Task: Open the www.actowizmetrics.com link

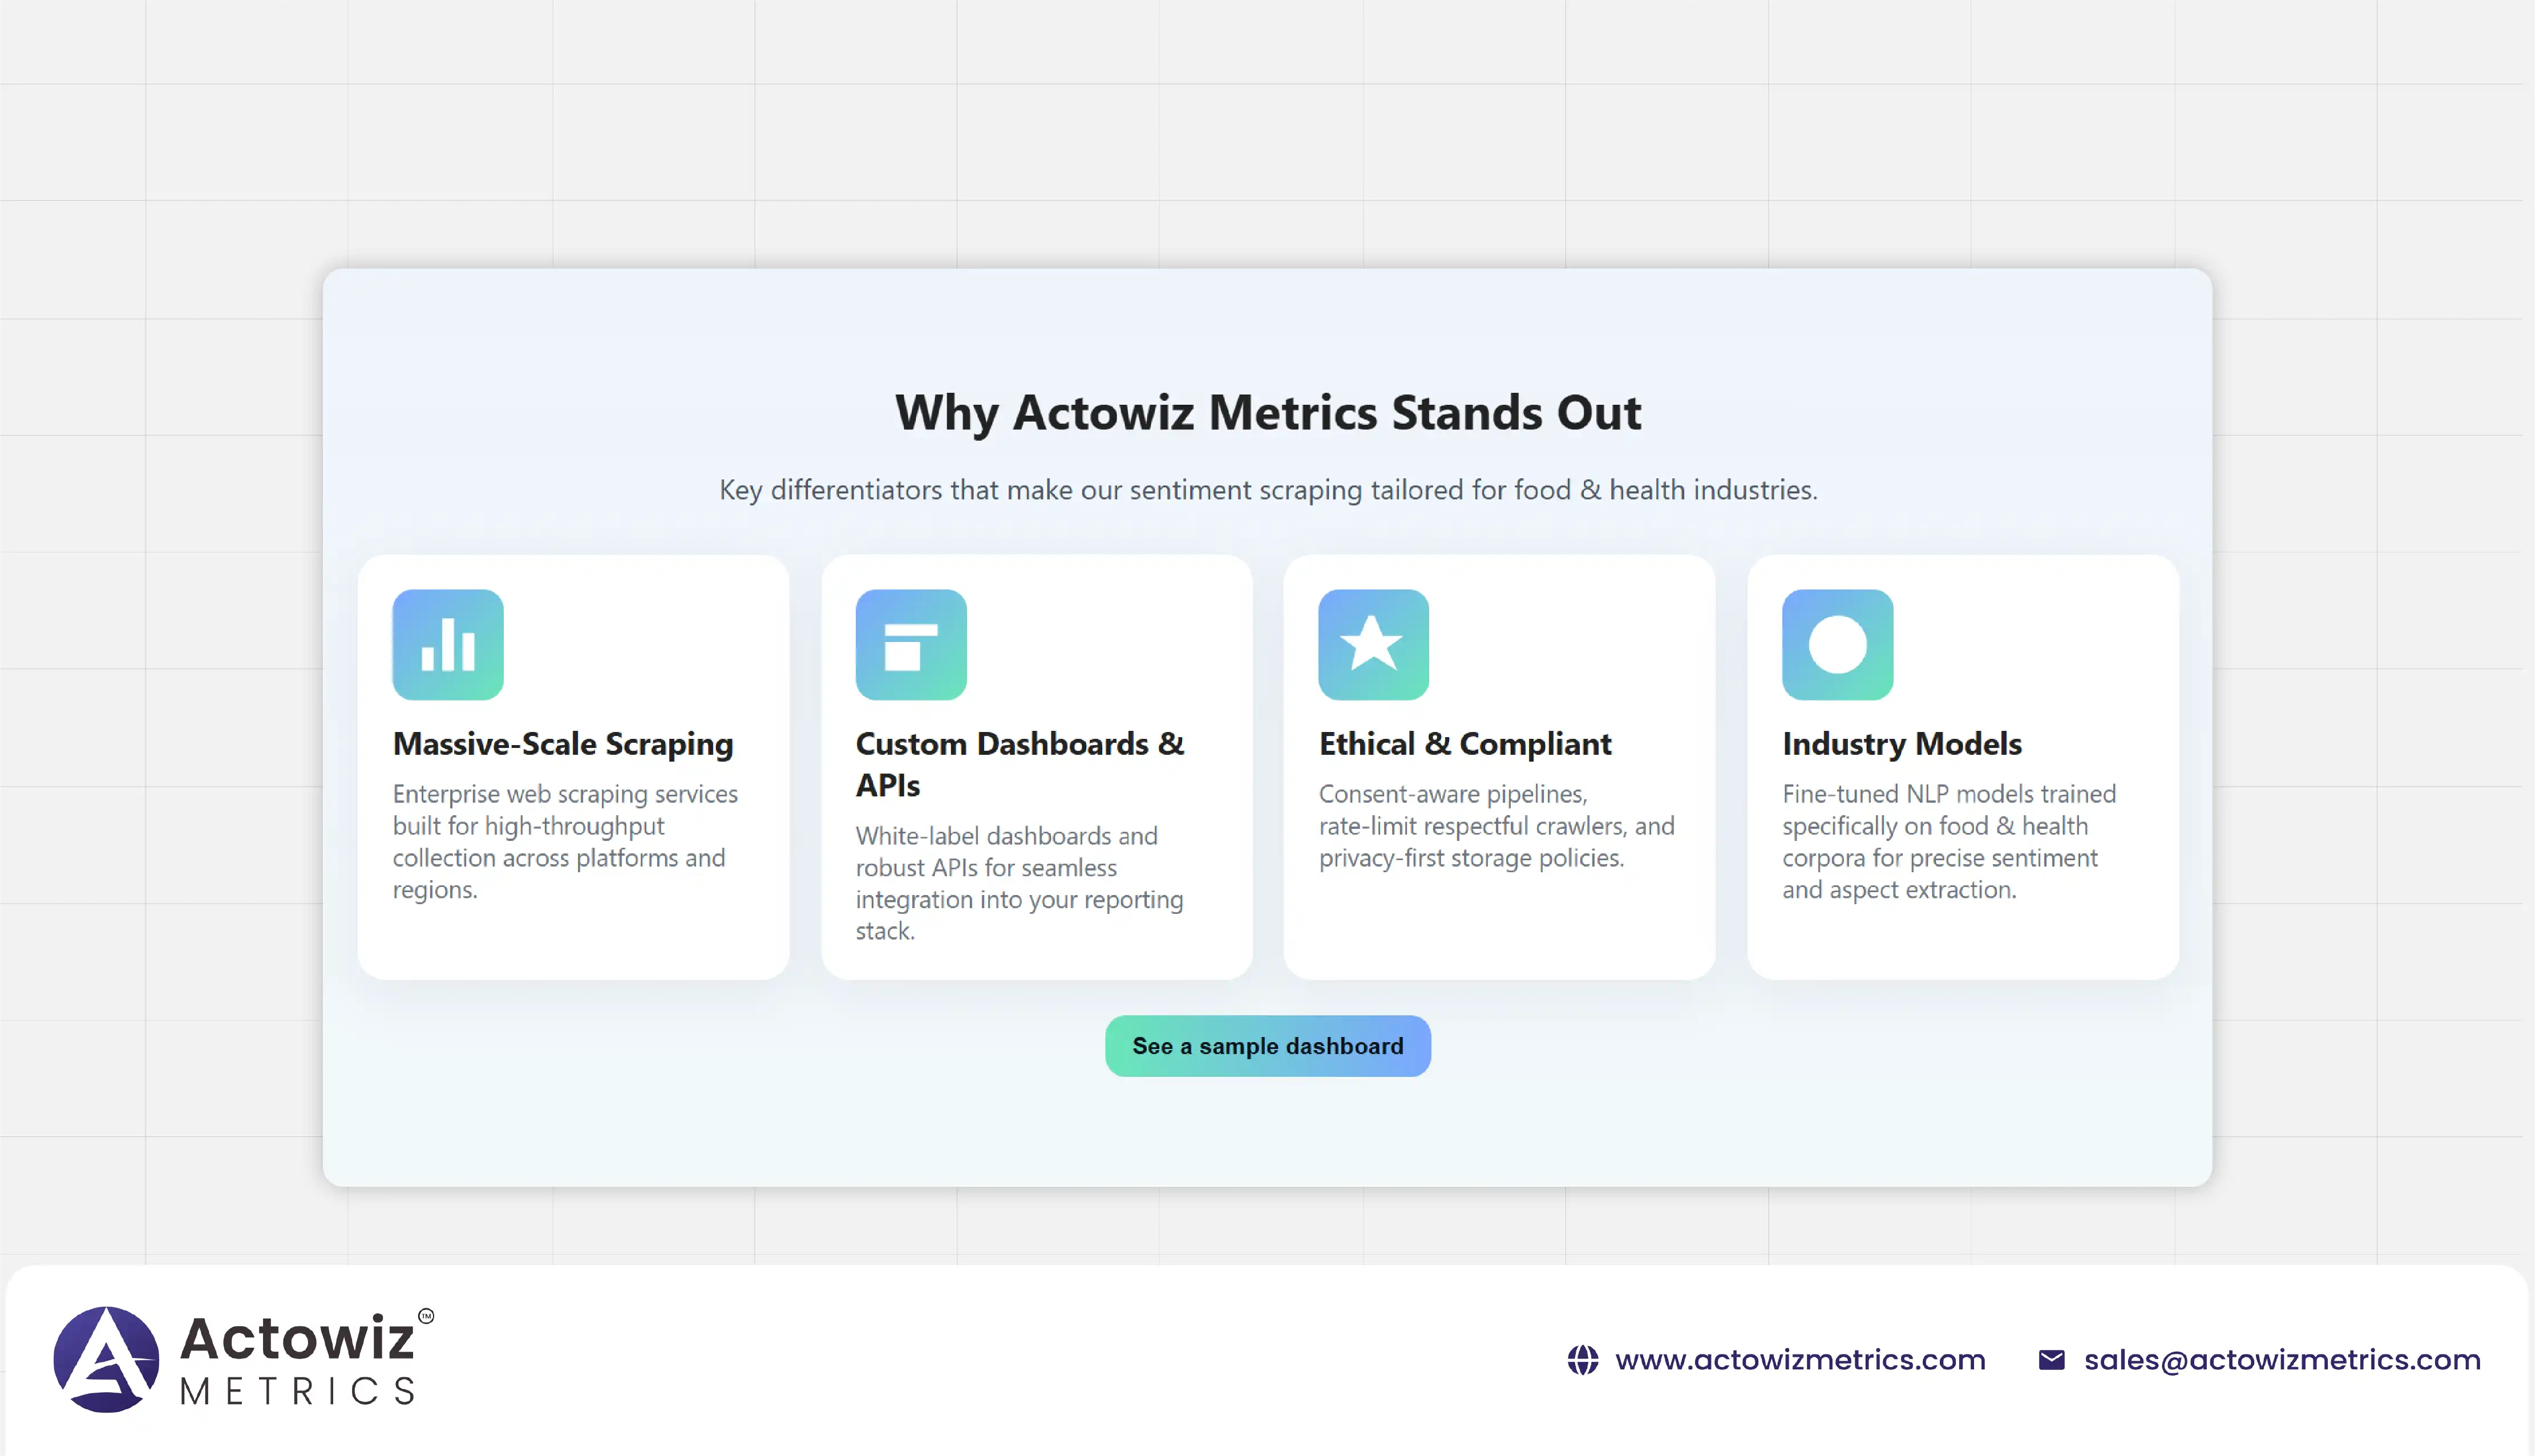Action: pos(1799,1360)
